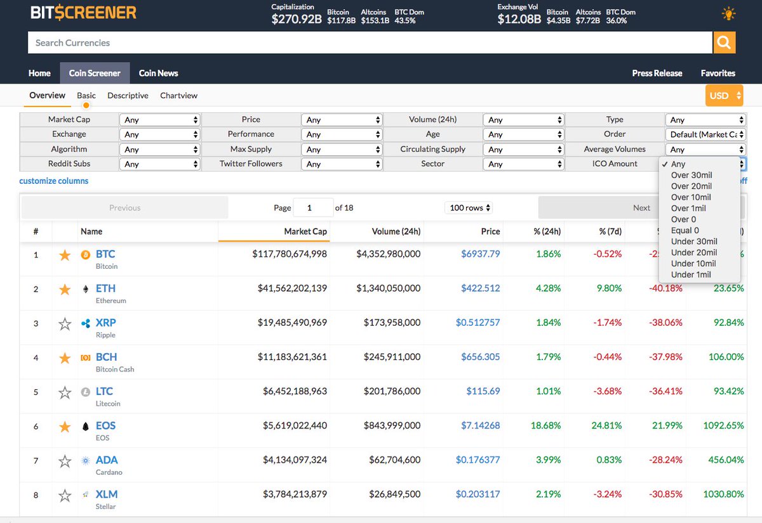Star ADA as a favorite
This screenshot has width=762, height=523.
pos(65,460)
